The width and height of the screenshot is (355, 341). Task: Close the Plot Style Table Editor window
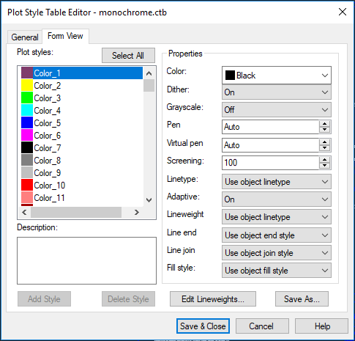343,12
